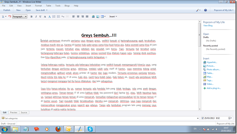Switch to the Source tab
237x134 pixels.
click(24, 113)
